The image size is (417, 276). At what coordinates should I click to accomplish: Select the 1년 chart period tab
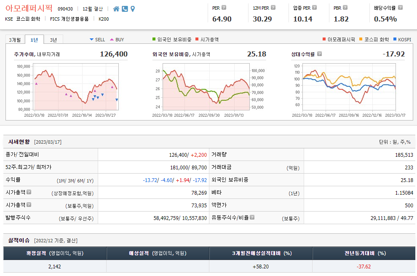click(x=34, y=40)
